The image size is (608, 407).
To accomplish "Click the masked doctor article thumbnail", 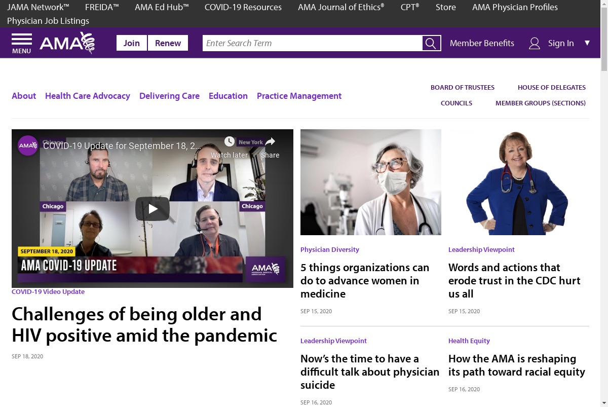I will (371, 182).
